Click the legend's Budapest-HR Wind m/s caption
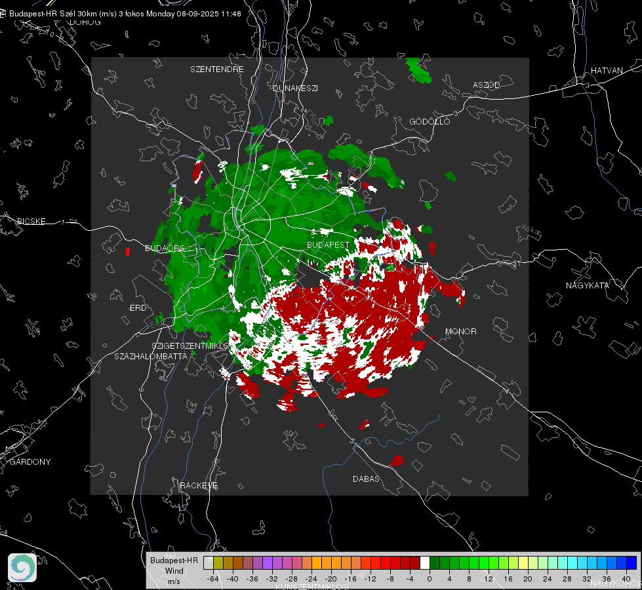 click(x=174, y=570)
